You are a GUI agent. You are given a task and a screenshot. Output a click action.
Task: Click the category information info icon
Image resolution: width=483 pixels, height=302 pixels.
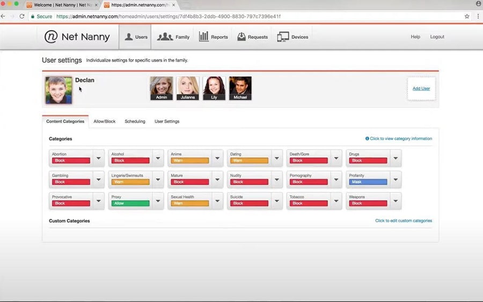click(367, 138)
